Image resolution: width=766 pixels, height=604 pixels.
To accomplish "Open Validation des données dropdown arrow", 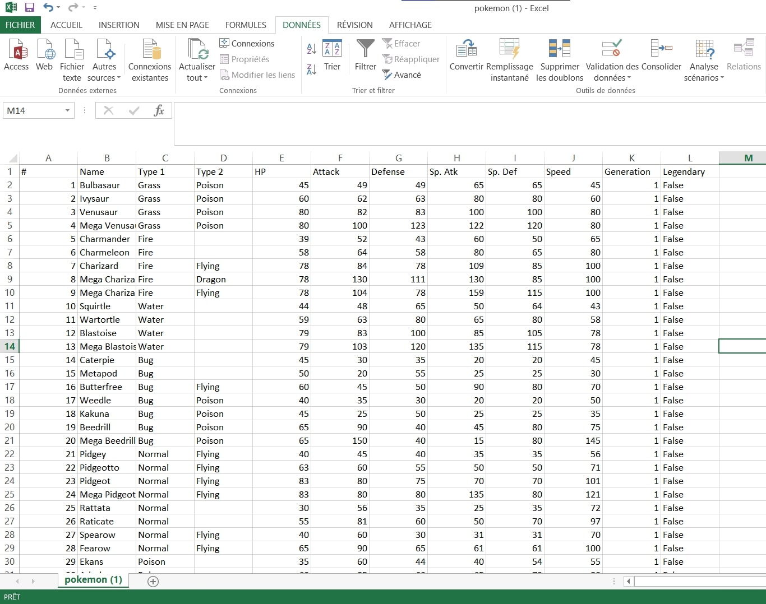I will click(x=629, y=78).
